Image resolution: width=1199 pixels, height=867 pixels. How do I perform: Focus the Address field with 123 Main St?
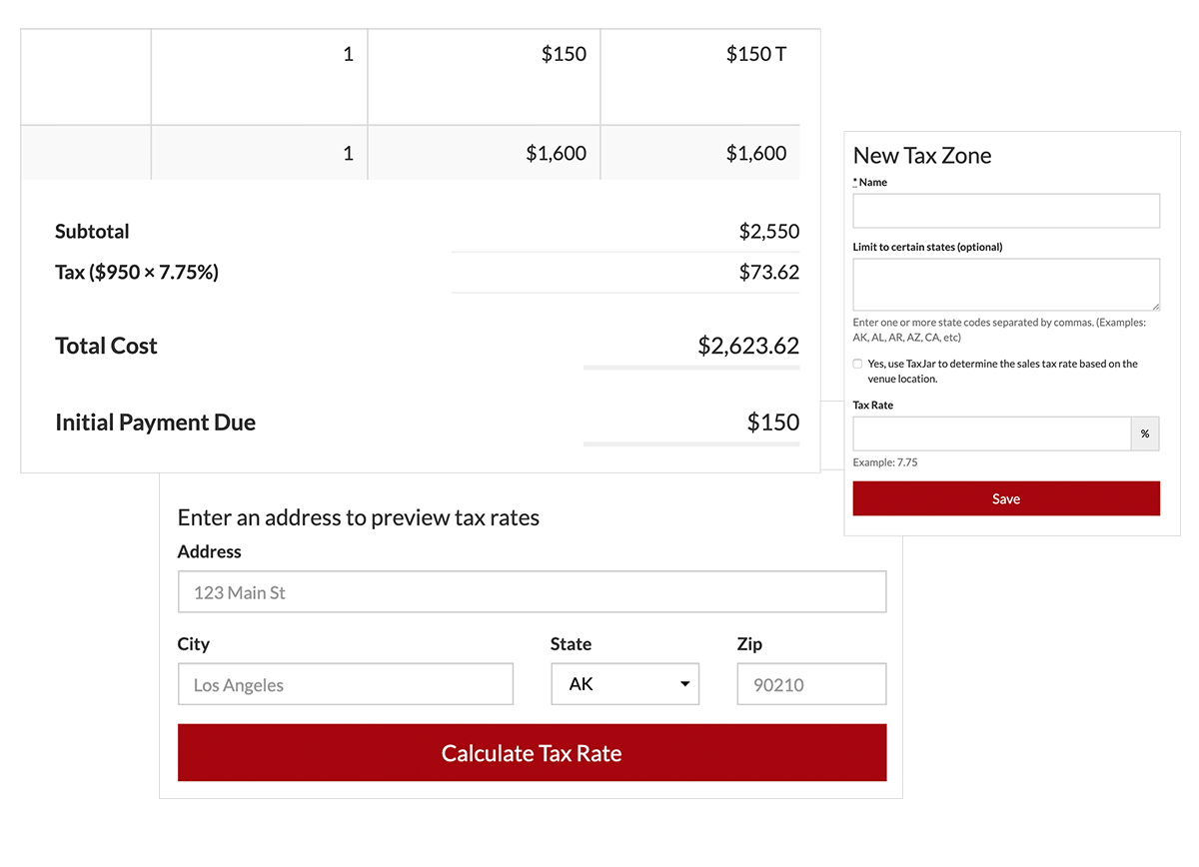click(x=532, y=592)
